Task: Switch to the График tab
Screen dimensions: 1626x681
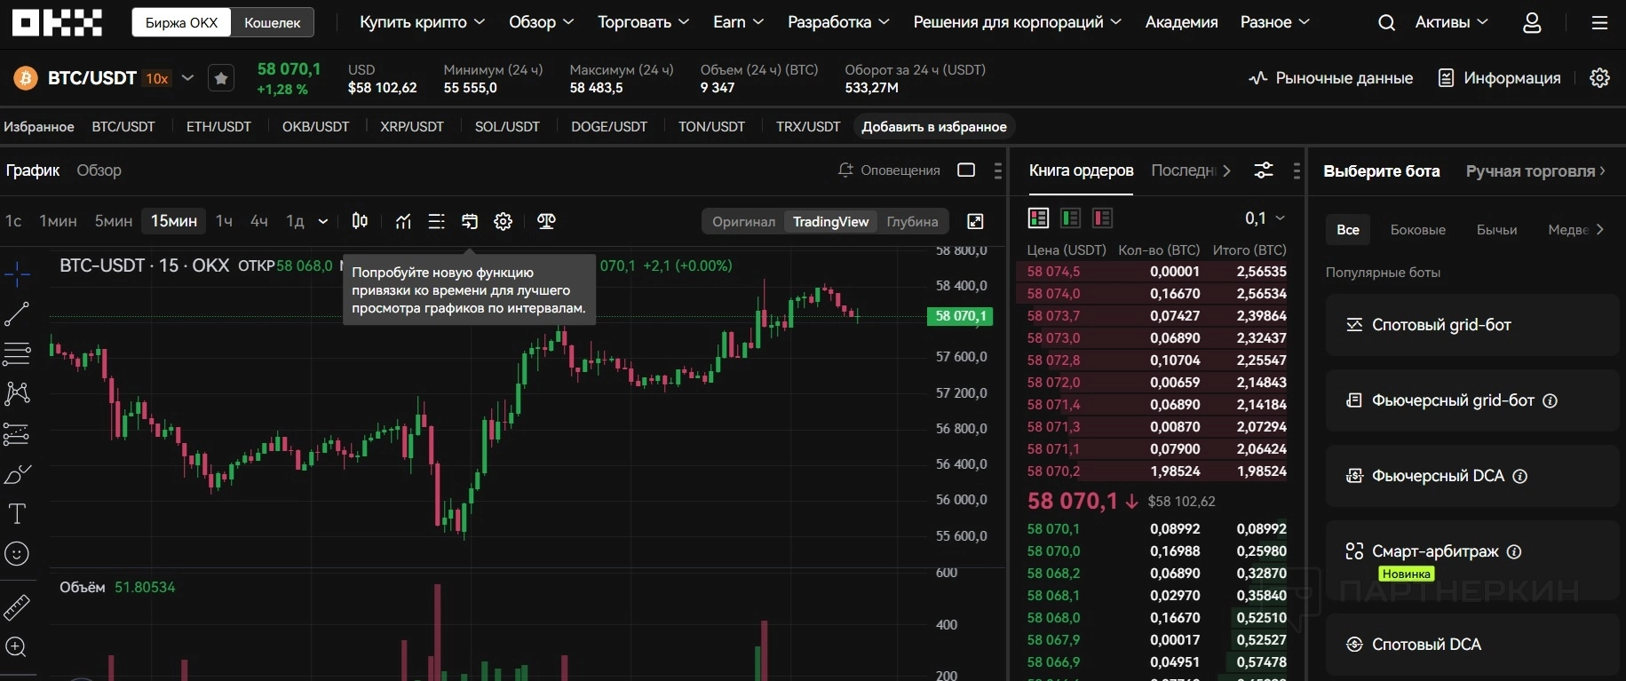Action: [x=33, y=170]
